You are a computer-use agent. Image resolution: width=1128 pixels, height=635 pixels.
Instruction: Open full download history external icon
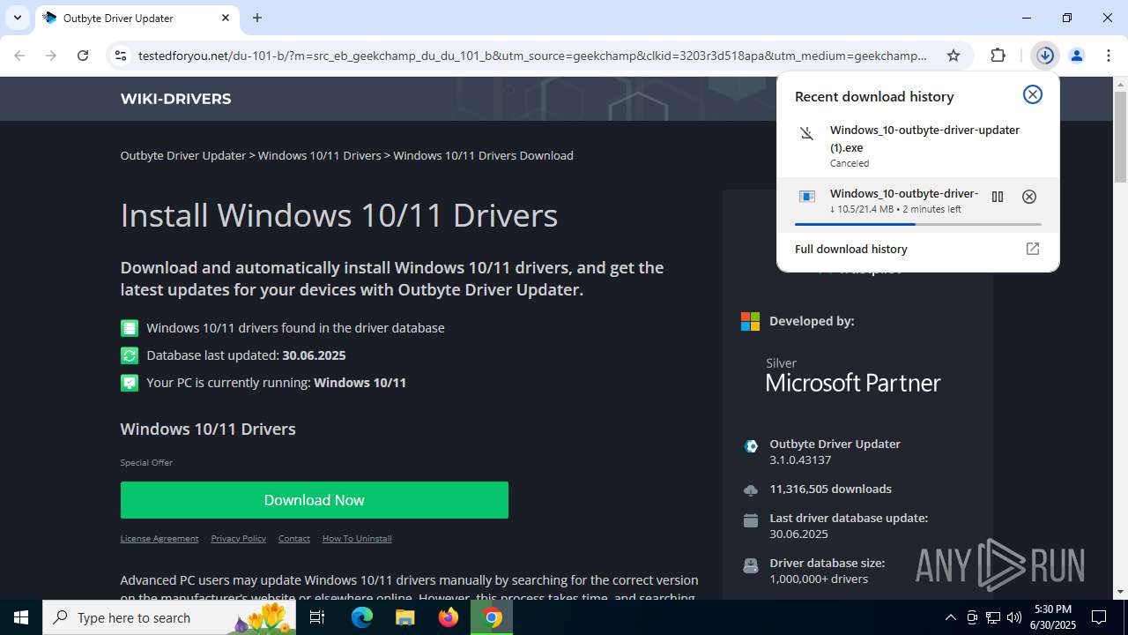point(1033,249)
